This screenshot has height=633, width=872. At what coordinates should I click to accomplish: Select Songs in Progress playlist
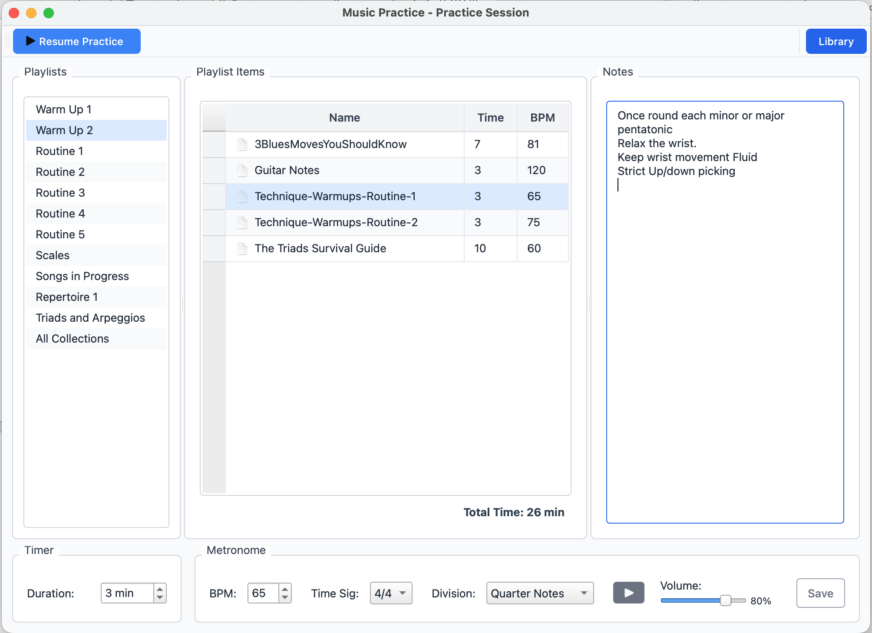coord(96,276)
